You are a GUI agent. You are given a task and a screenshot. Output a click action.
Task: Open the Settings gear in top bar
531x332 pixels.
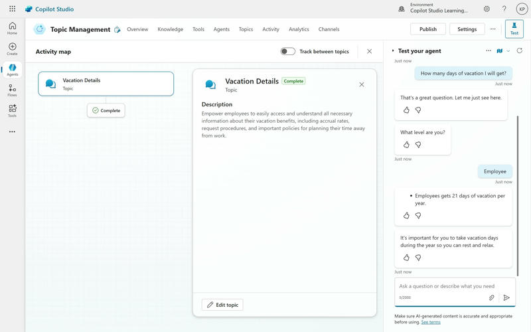point(487,9)
